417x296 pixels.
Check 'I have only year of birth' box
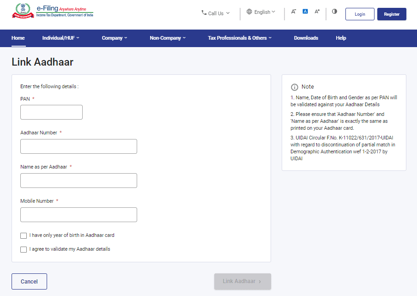[24, 236]
